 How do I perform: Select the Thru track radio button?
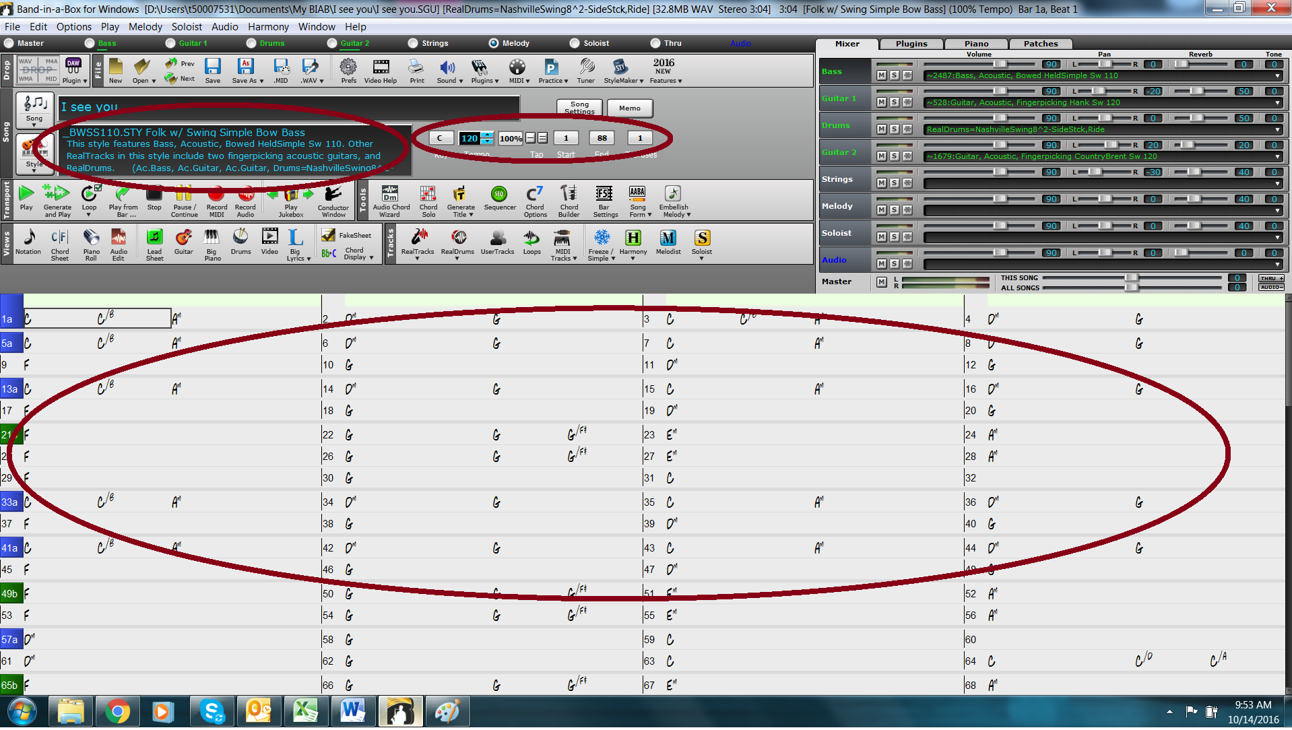[x=655, y=43]
